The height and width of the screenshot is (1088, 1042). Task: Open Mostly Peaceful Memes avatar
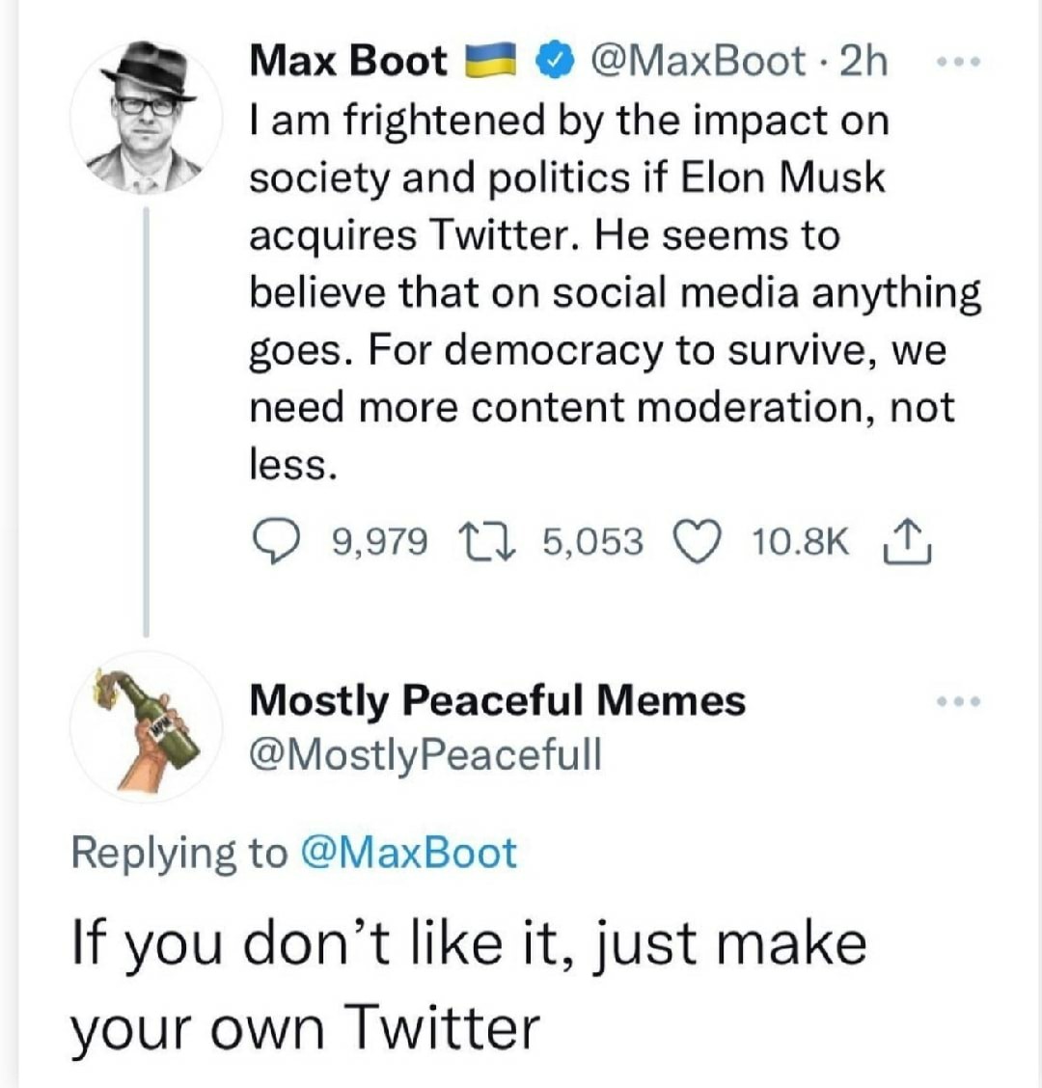[x=146, y=725]
